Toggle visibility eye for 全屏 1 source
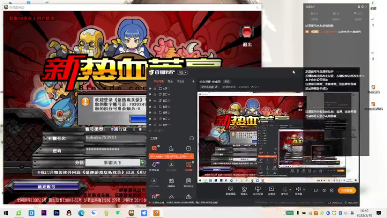 pyautogui.click(x=150, y=88)
